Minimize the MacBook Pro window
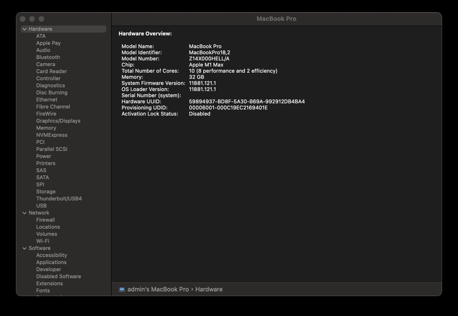 click(x=32, y=19)
